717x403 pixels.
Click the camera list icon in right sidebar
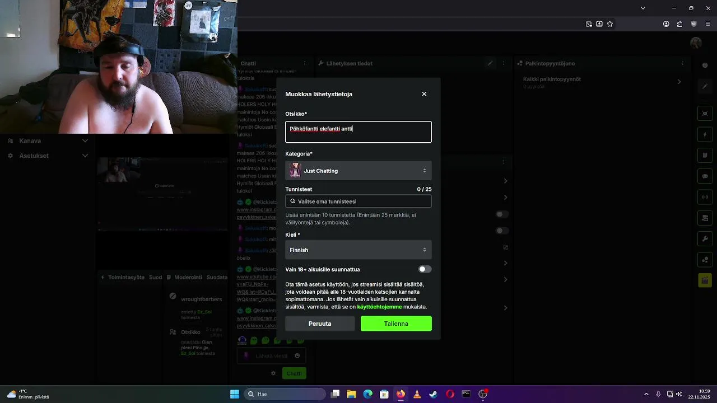click(x=705, y=218)
